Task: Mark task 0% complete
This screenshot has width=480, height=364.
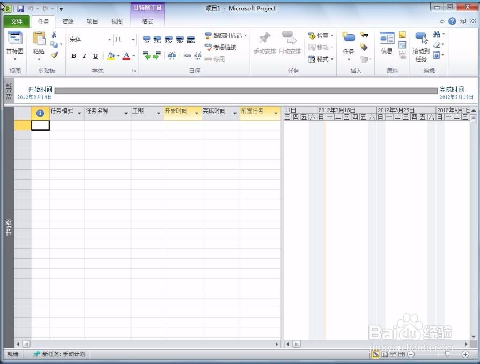Action: point(146,40)
